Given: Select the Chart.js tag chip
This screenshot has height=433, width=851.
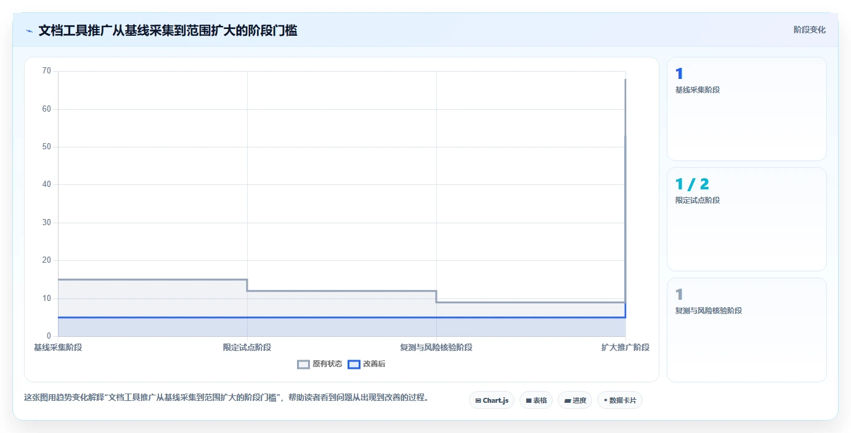Looking at the screenshot, I should click(x=492, y=400).
